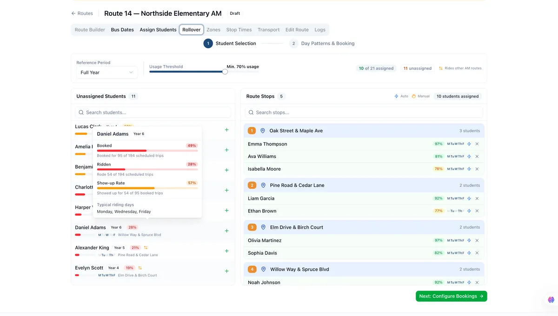Click the Usage Threshold slider handle
558x316 pixels.
click(225, 72)
